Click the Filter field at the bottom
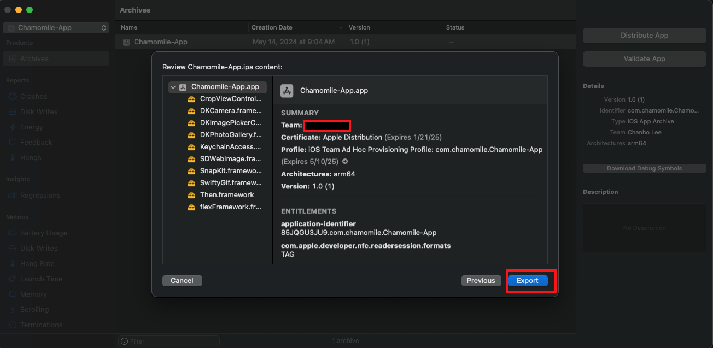The width and height of the screenshot is (713, 348). [x=170, y=341]
